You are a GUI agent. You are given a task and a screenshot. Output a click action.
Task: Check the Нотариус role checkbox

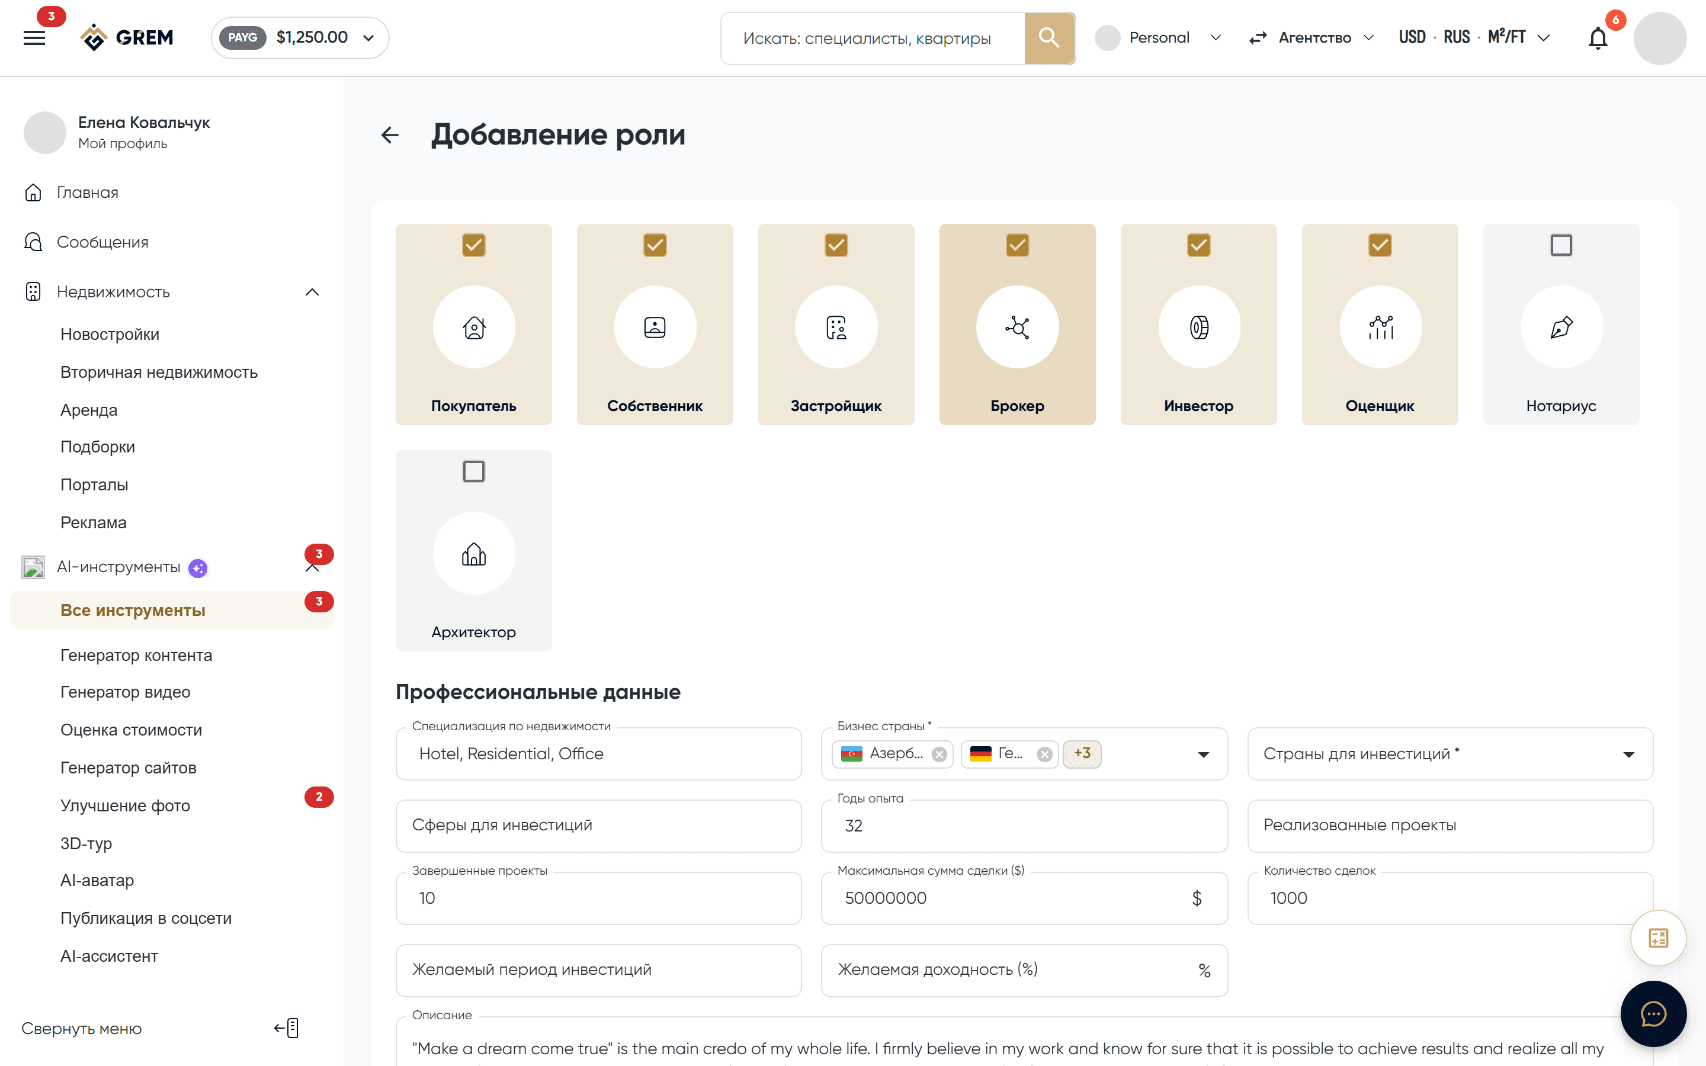[x=1561, y=245]
